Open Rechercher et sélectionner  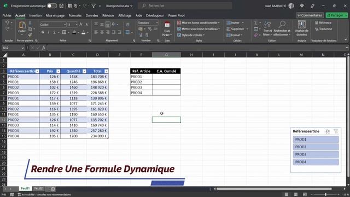coord(282,28)
